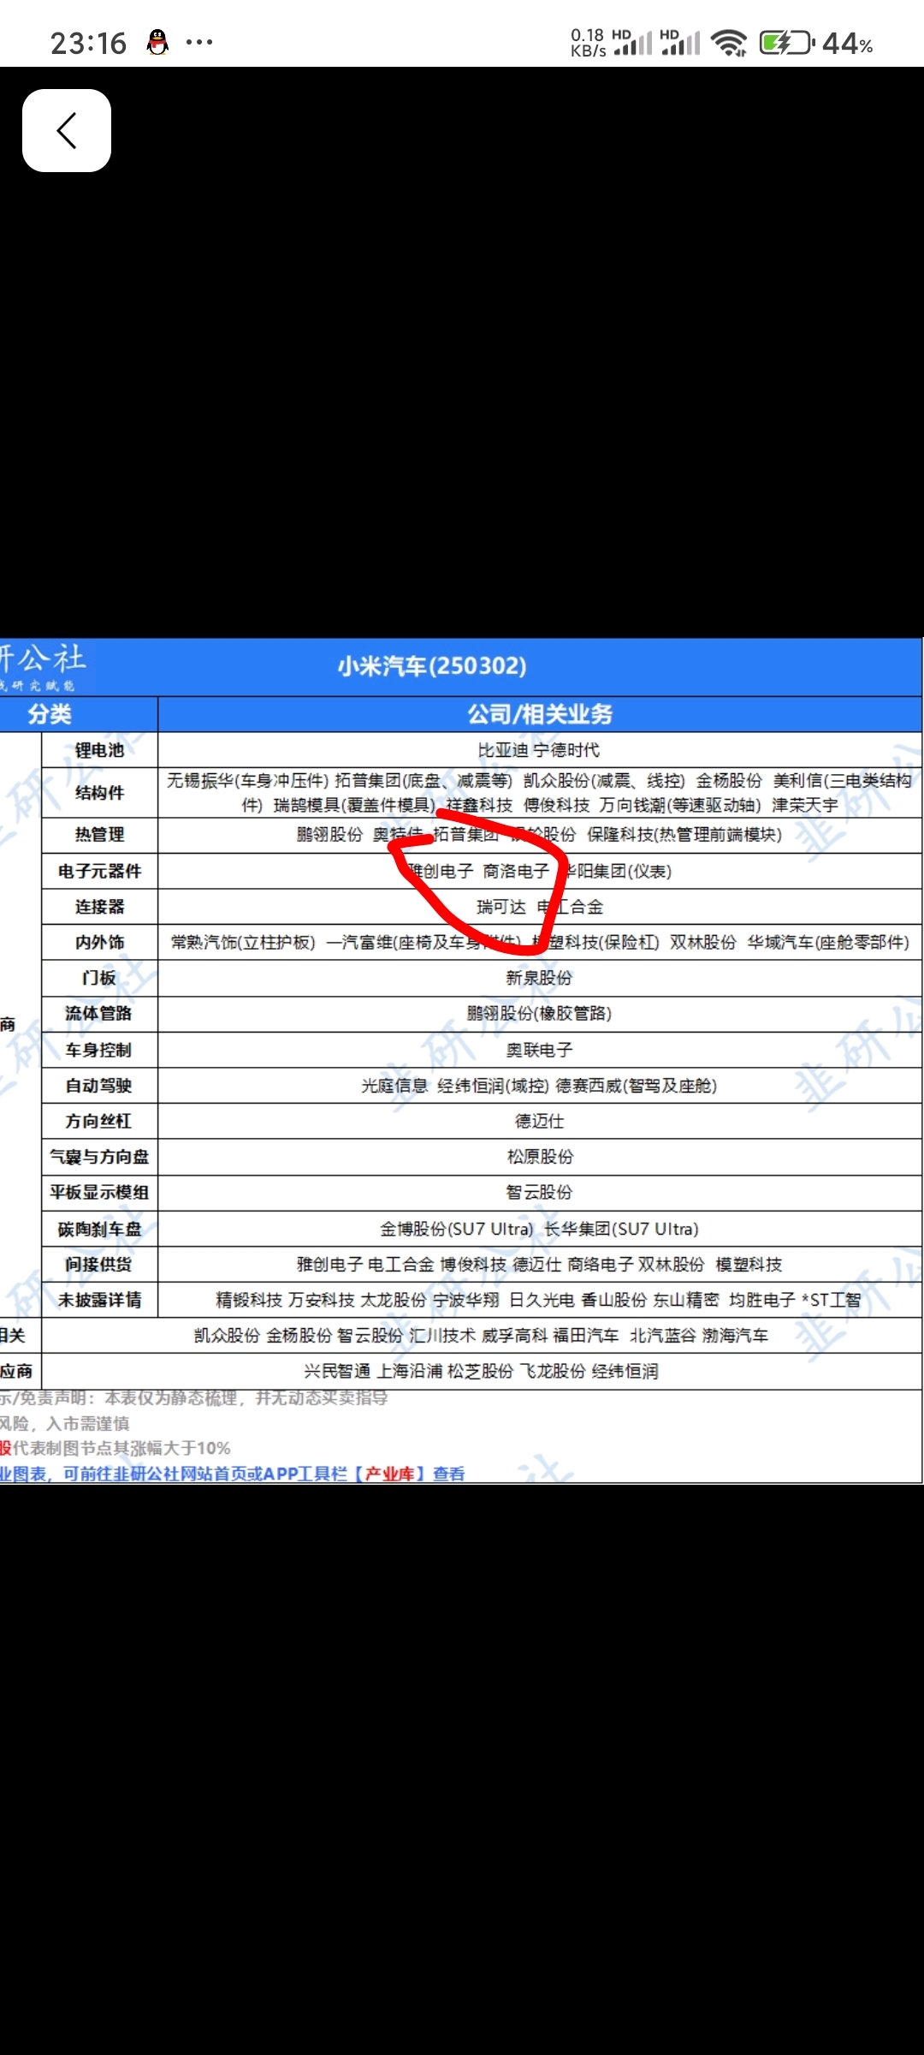Tap 松原股份 in airbag row
Viewport: 924px width, 2055px height.
pos(540,1157)
